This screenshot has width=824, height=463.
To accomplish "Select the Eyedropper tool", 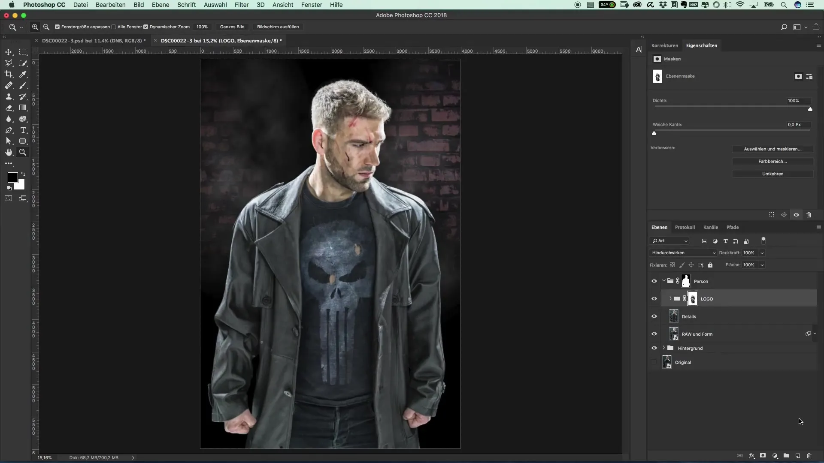I will coord(23,74).
